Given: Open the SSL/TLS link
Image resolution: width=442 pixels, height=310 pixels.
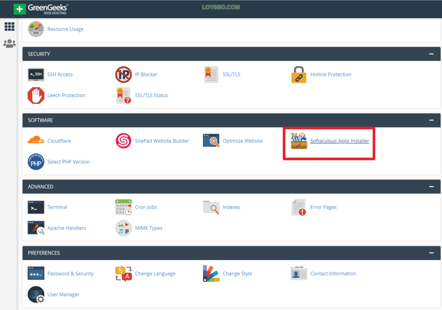Looking at the screenshot, I should [x=232, y=74].
